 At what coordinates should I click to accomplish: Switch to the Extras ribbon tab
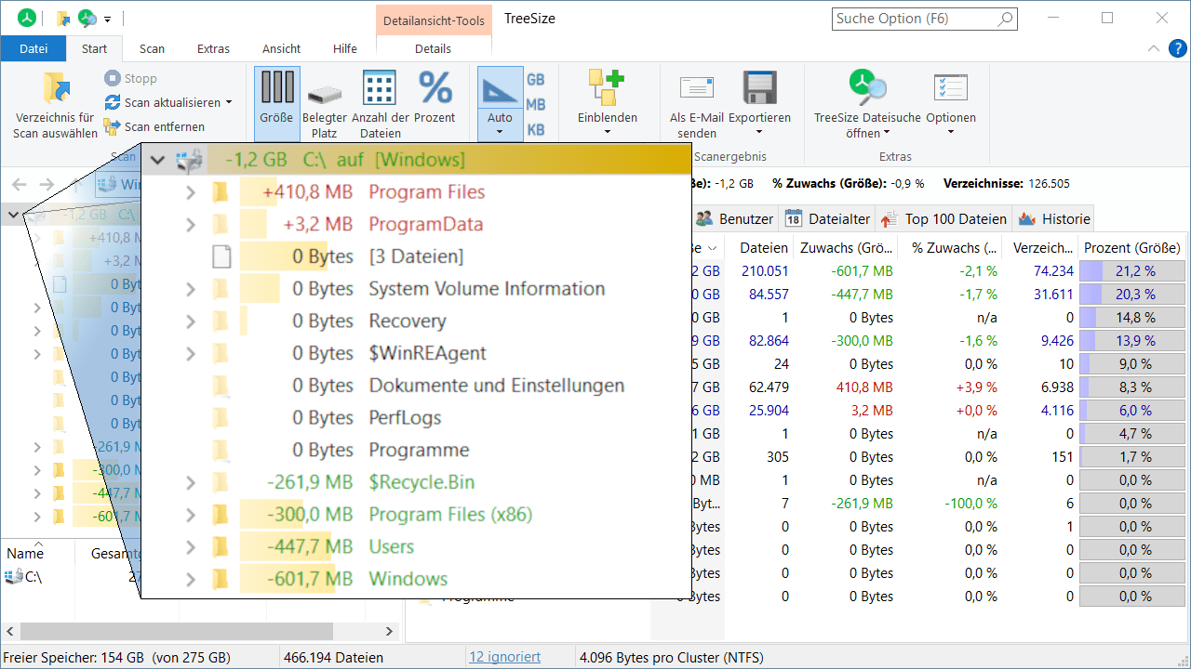(x=213, y=48)
